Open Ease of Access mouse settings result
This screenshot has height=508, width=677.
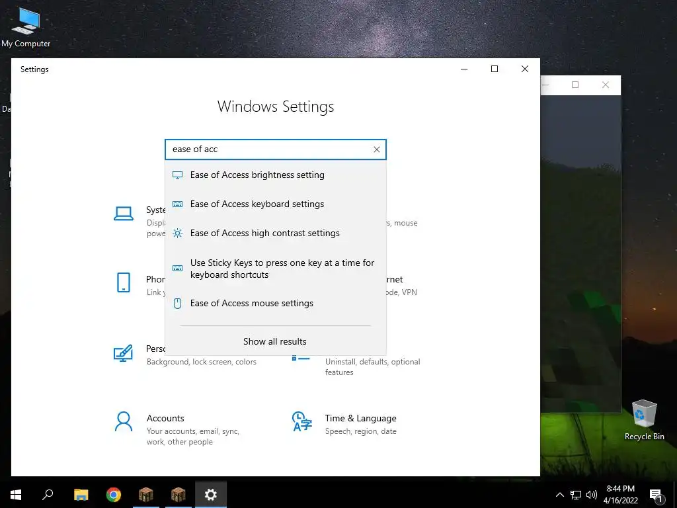click(276, 303)
